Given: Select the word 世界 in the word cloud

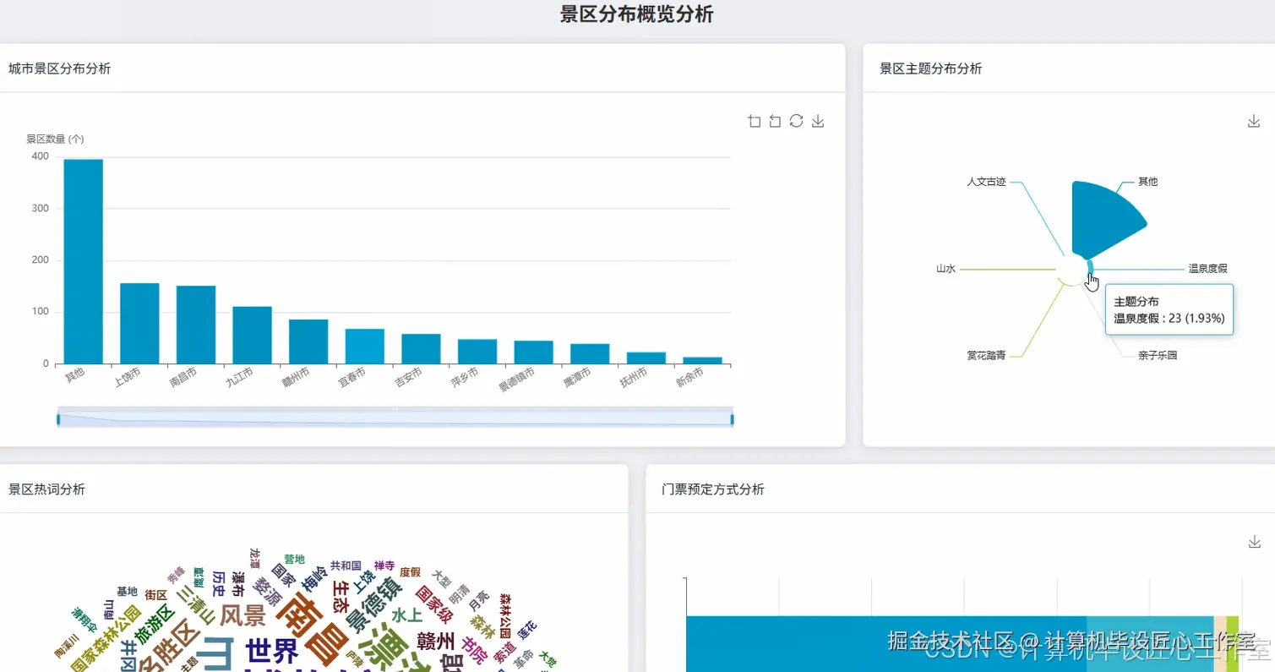Looking at the screenshot, I should (x=271, y=649).
